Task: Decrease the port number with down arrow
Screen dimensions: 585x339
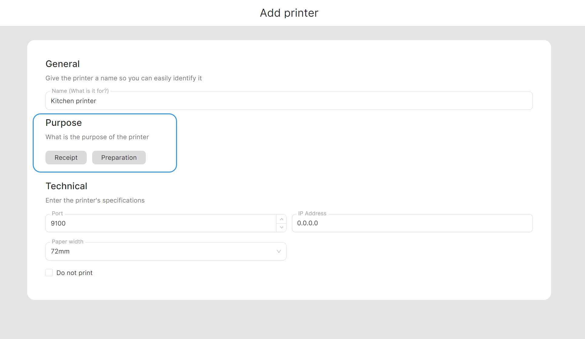Action: [x=281, y=227]
